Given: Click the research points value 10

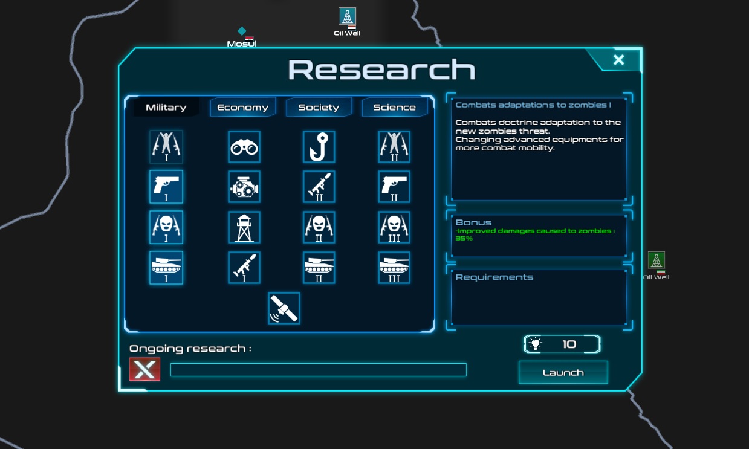Looking at the screenshot, I should (x=569, y=344).
